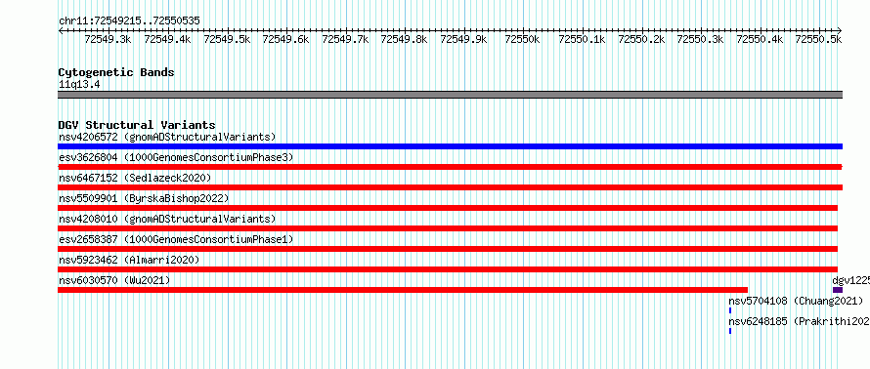Open variant label nsv4208010 gnomADStructuralVariants
Image resolution: width=870 pixels, height=369 pixels.
tap(167, 219)
